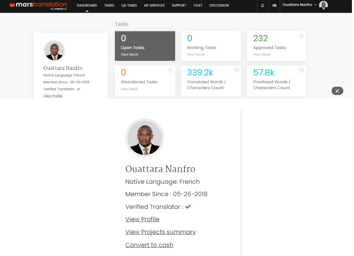Click the Working Tasks label

pyautogui.click(x=201, y=48)
